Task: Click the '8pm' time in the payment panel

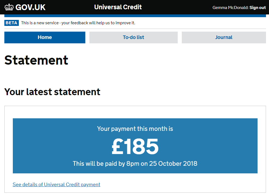Action: click(x=132, y=164)
